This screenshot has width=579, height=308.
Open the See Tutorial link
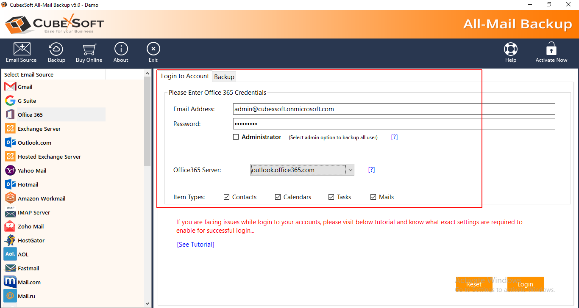point(195,245)
